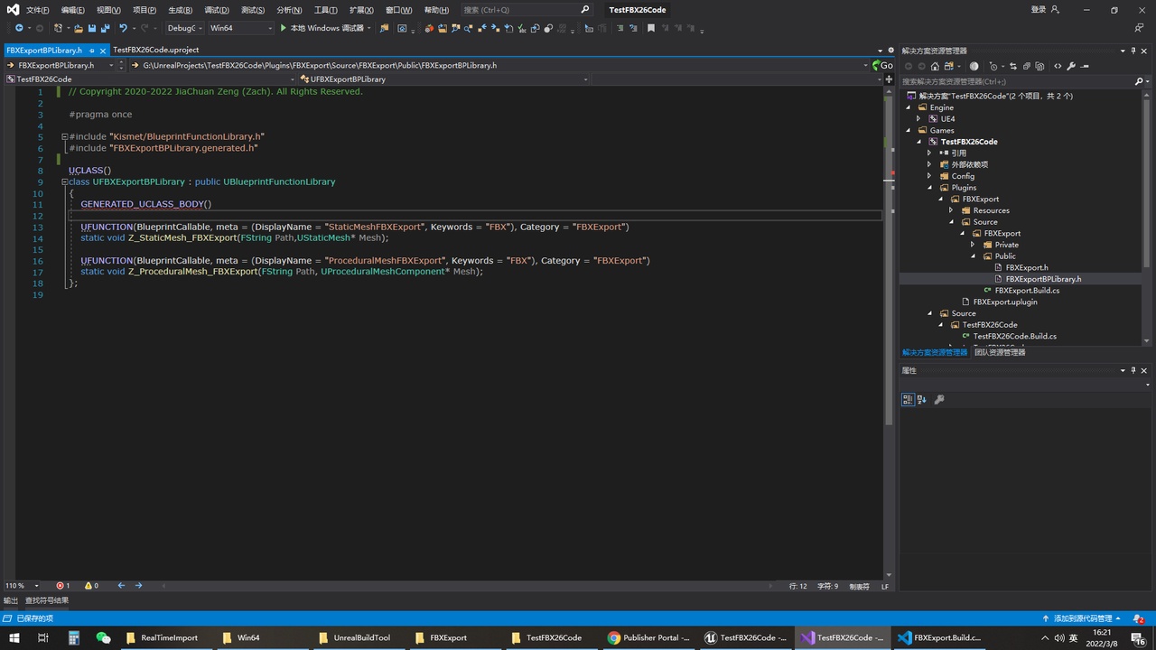The image size is (1156, 650).
Task: Click the Save All toolbar icon
Action: 105,28
